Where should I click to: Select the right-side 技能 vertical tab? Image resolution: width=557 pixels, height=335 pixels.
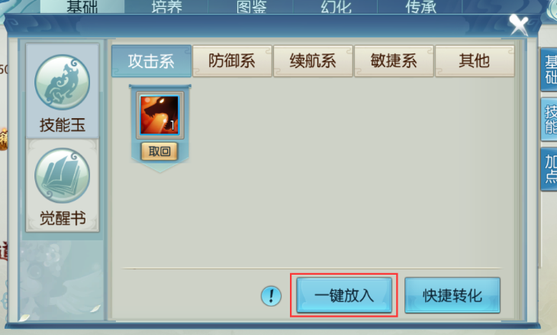click(x=549, y=119)
